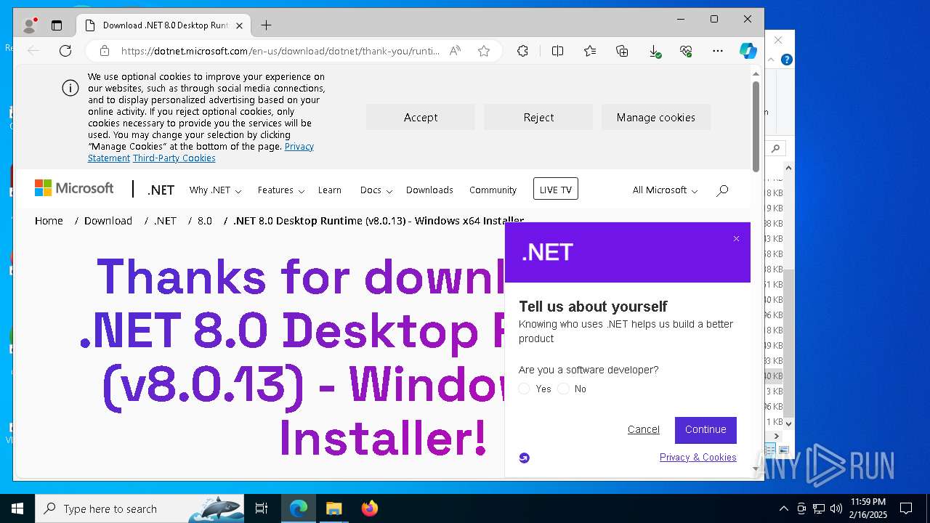Go to .NET home link
This screenshot has height=523, width=930.
click(x=161, y=190)
